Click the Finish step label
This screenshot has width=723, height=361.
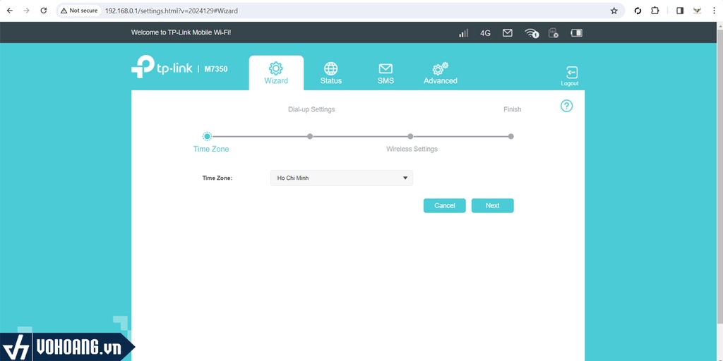(x=513, y=109)
